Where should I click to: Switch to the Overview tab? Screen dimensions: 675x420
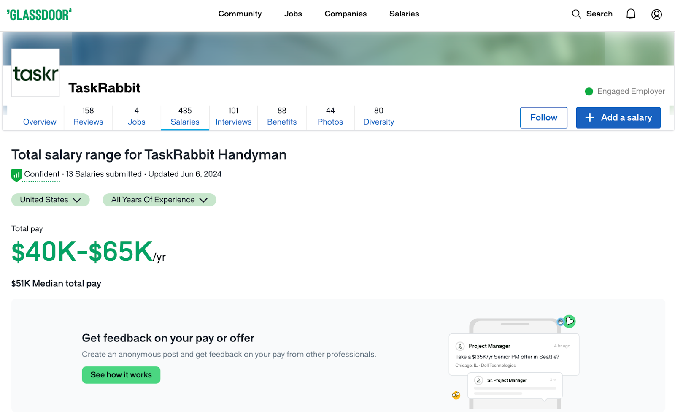tap(40, 122)
